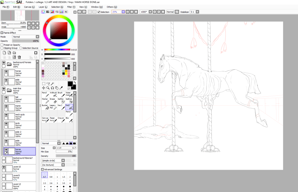Select the Bucket fill tool
The width and height of the screenshot is (298, 192).
pyautogui.click(x=45, y=107)
